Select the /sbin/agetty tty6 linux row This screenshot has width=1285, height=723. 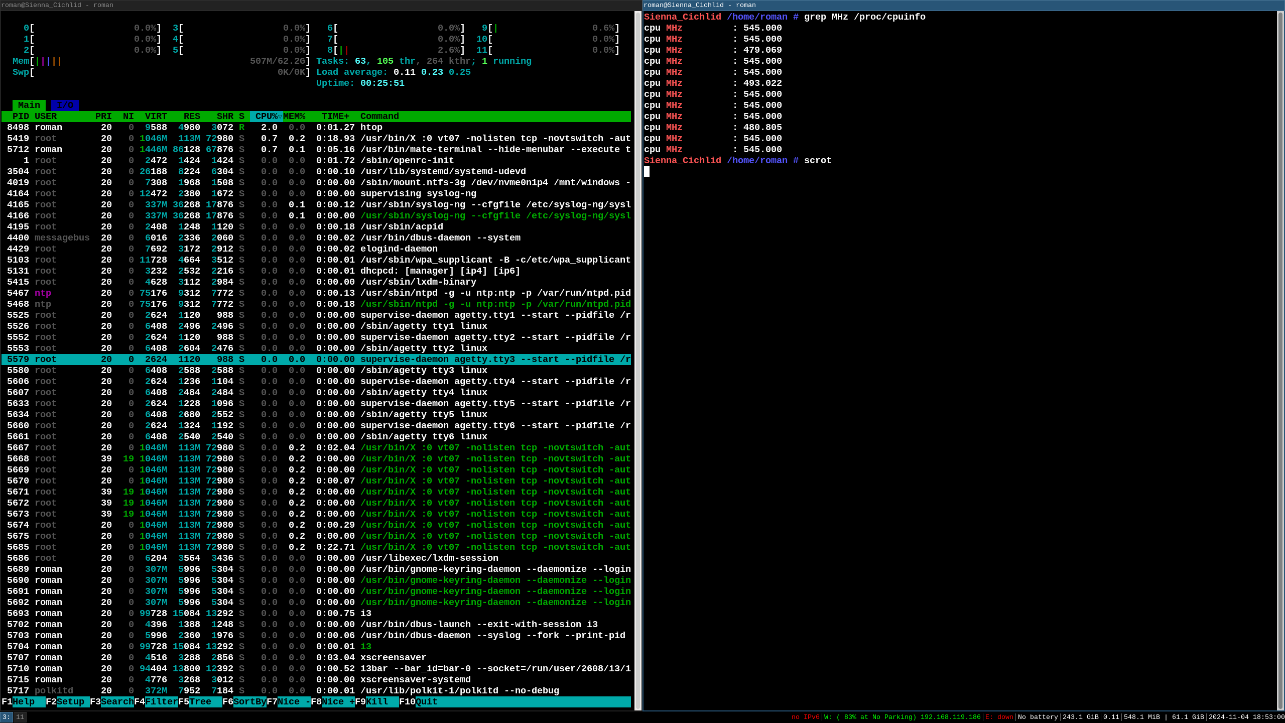click(x=316, y=437)
